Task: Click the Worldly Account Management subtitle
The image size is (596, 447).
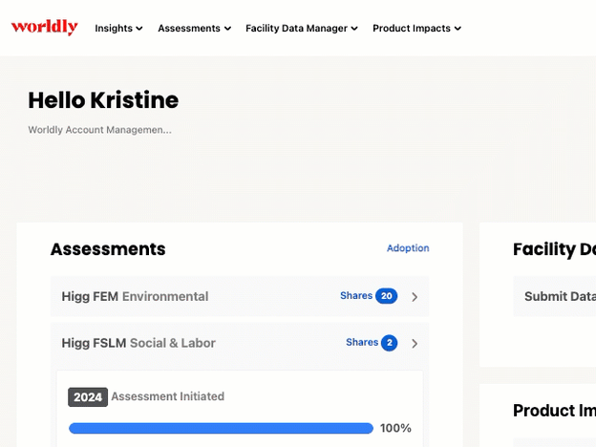Action: (x=99, y=130)
